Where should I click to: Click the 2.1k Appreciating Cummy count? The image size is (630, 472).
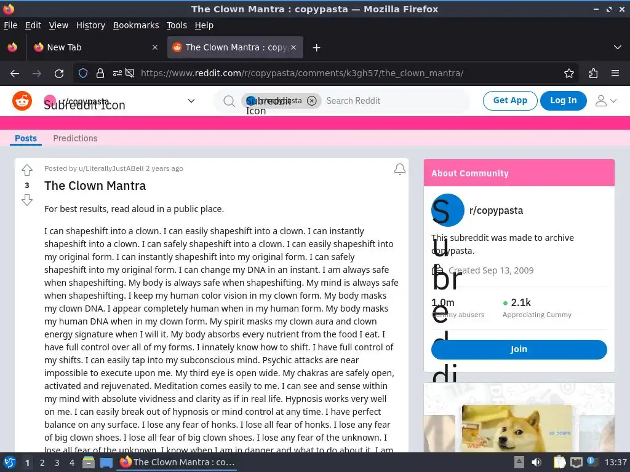[536, 308]
